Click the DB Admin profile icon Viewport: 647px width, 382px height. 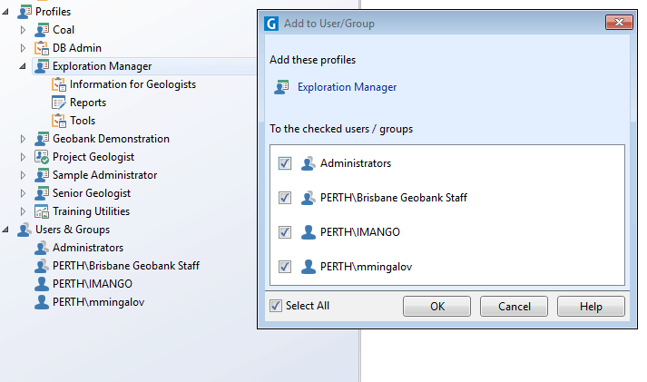coord(41,48)
